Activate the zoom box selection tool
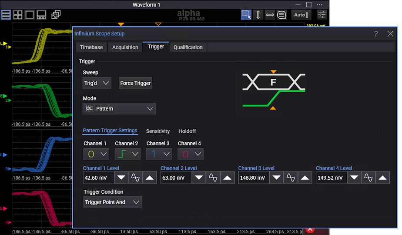Screen dimensions: 402x235 (x=246, y=15)
